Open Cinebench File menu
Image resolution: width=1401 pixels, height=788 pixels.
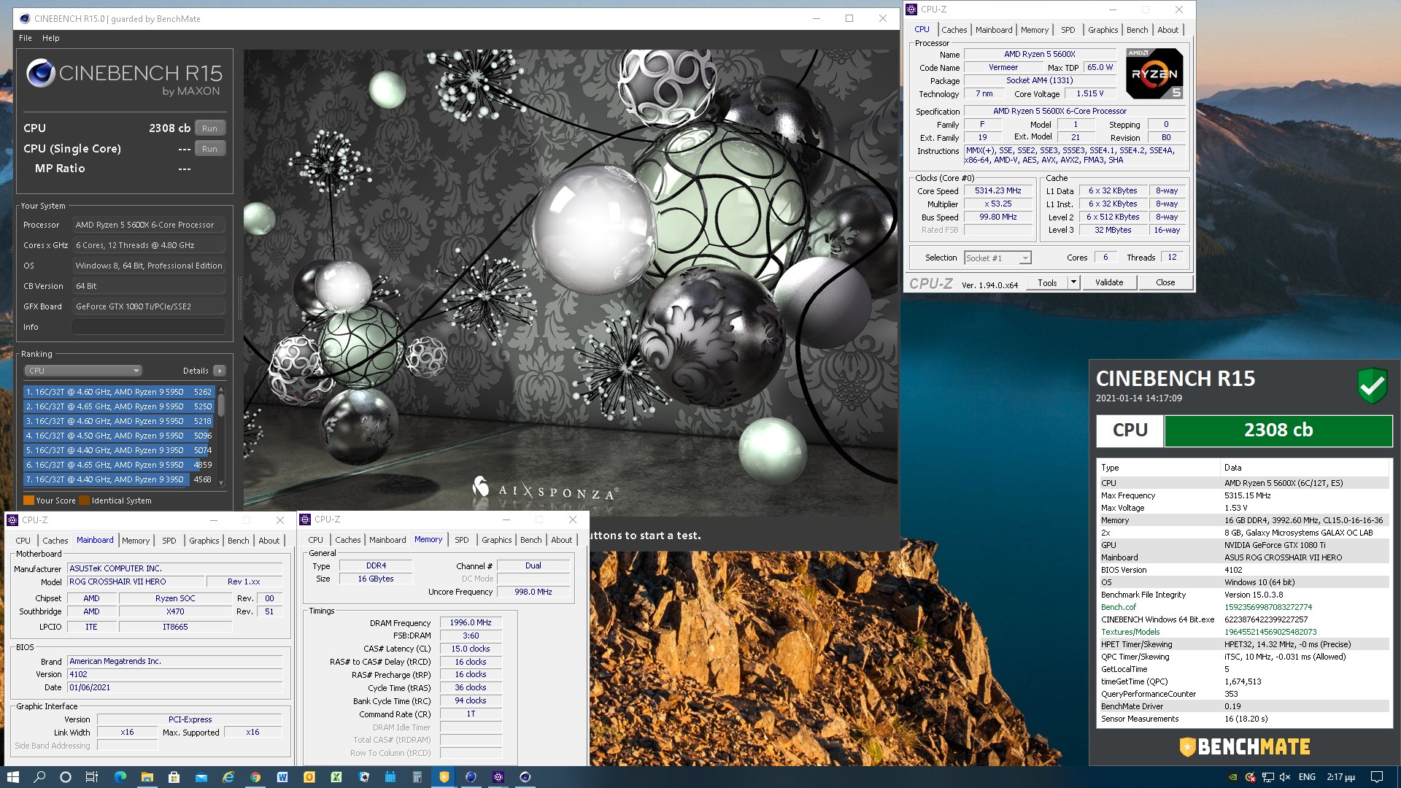[26, 38]
